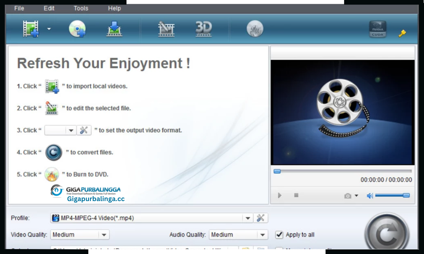Click the blue convert icon in step 4

[54, 152]
